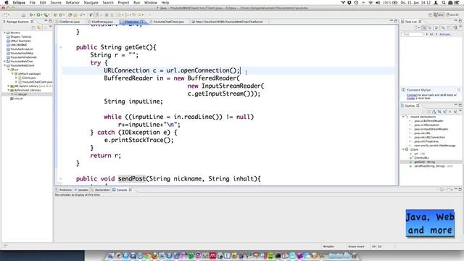Click Writable in the status bar
The height and width of the screenshot is (261, 464).
328,246
